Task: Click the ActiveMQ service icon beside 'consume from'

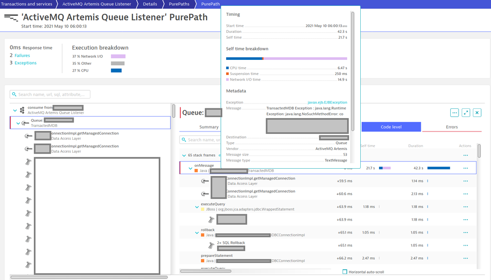Action: (22, 110)
